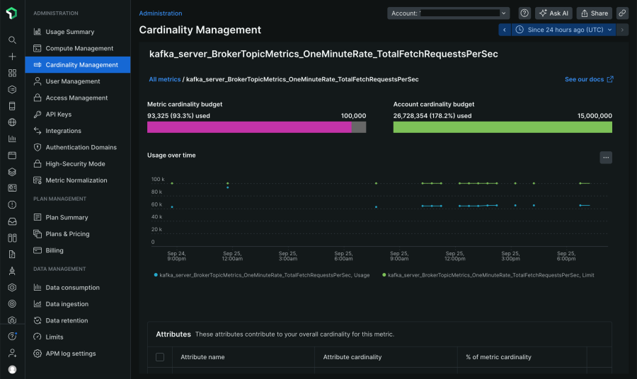Expand the Since 24 hours ago picker

click(x=563, y=30)
